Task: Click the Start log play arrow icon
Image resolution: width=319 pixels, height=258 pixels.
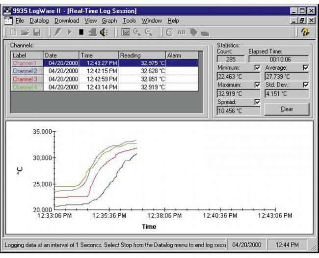Action: click(70, 32)
